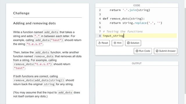
Task: Place cursor on code line 8 input_string
Action: coord(113,36)
